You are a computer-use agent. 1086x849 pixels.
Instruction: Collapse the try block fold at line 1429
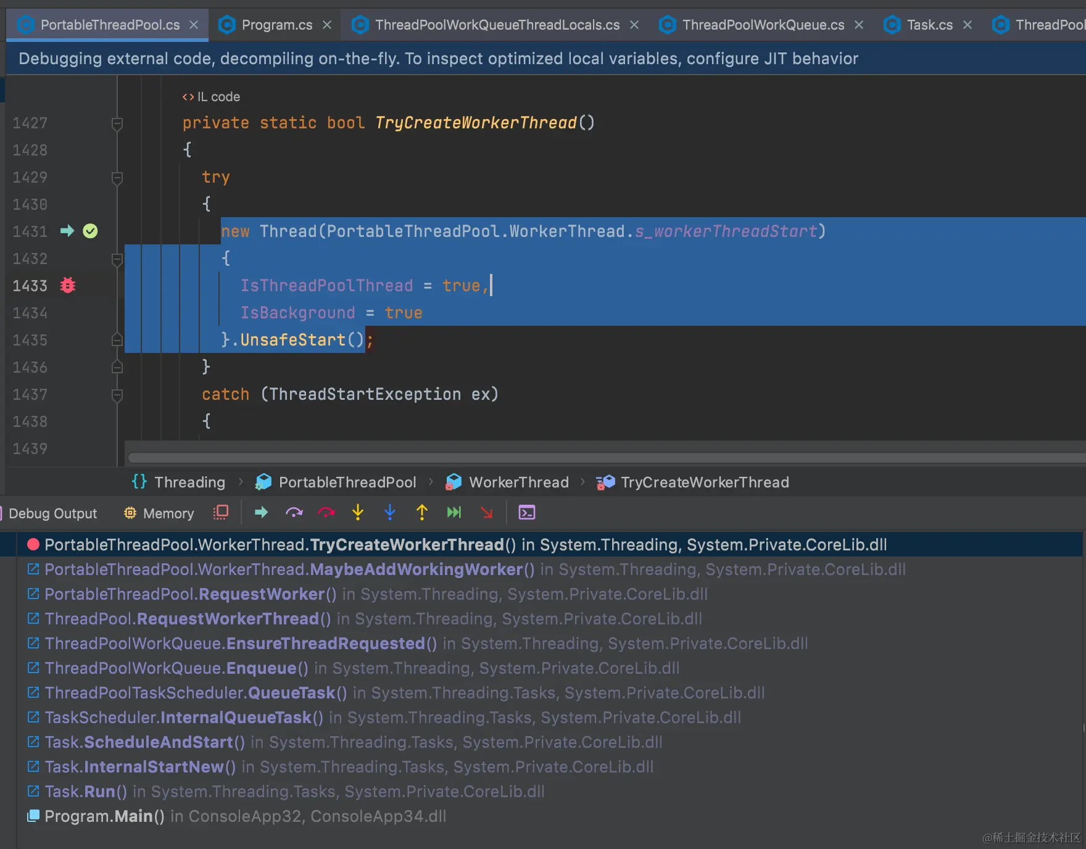coord(117,178)
